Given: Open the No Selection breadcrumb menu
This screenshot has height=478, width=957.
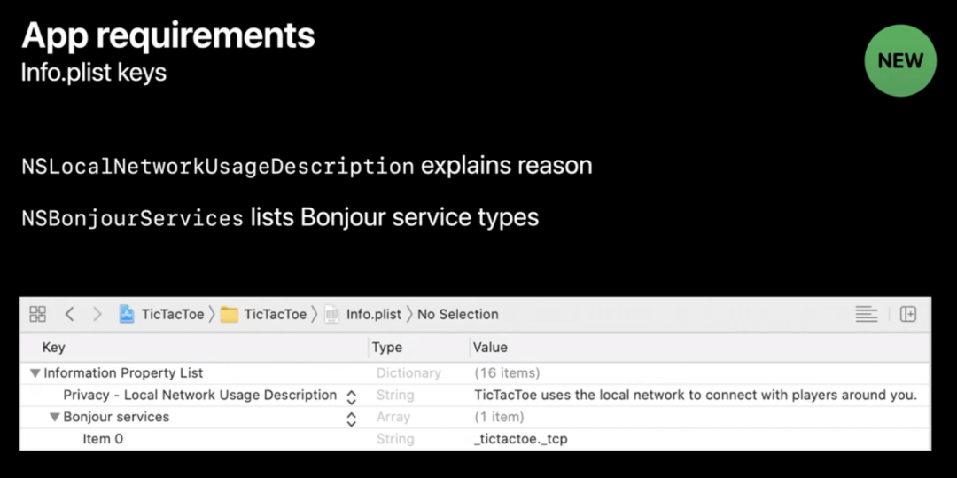Looking at the screenshot, I should [458, 315].
